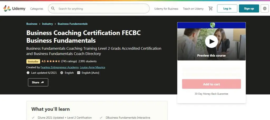This screenshot has width=270, height=120.
Task: Click the Log in button
Action: [x=227, y=9]
